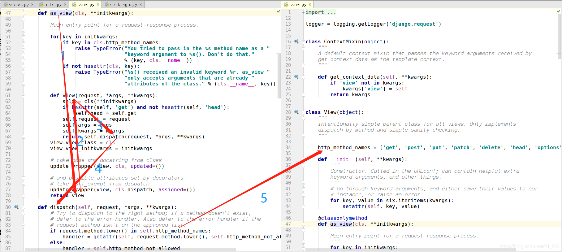Image resolution: width=562 pixels, height=252 pixels.
Task: Click the subclass gutter icon beside class View
Action: click(x=296, y=112)
